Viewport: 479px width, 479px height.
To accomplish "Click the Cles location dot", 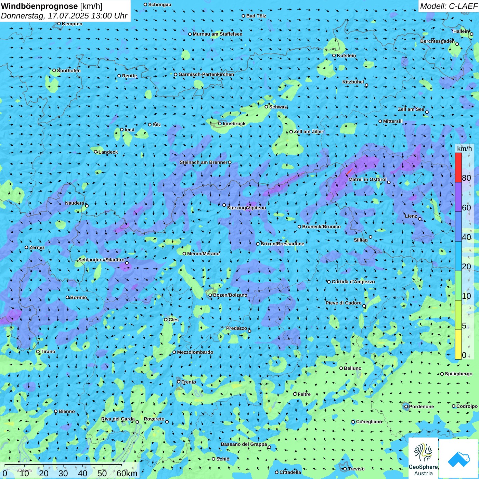I will 166,320.
